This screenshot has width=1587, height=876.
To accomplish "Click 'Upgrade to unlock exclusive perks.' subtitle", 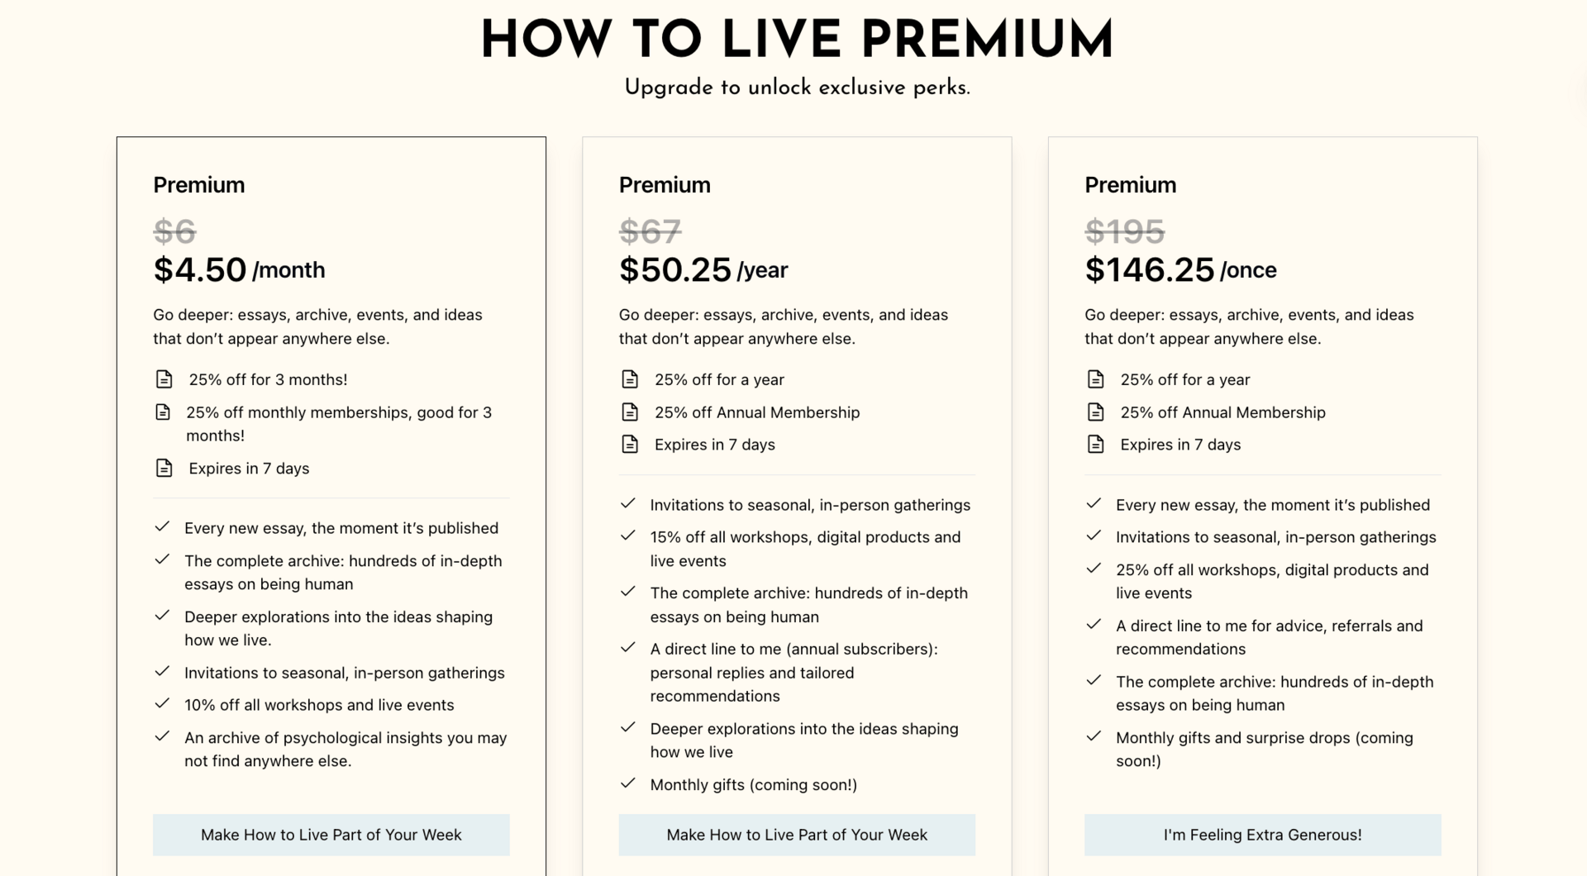I will 797,88.
